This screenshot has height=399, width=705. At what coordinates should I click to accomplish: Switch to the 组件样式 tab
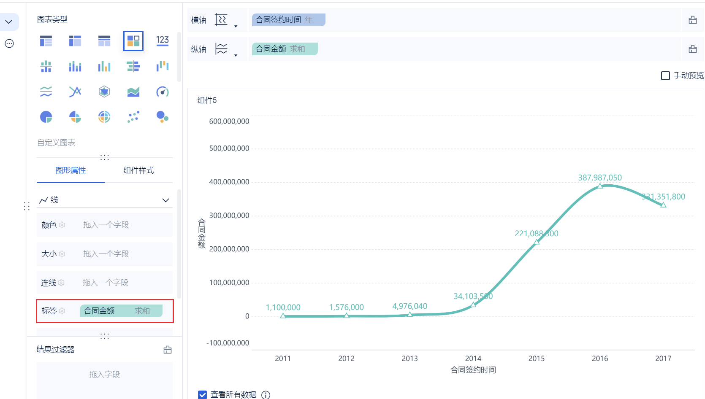(x=138, y=170)
